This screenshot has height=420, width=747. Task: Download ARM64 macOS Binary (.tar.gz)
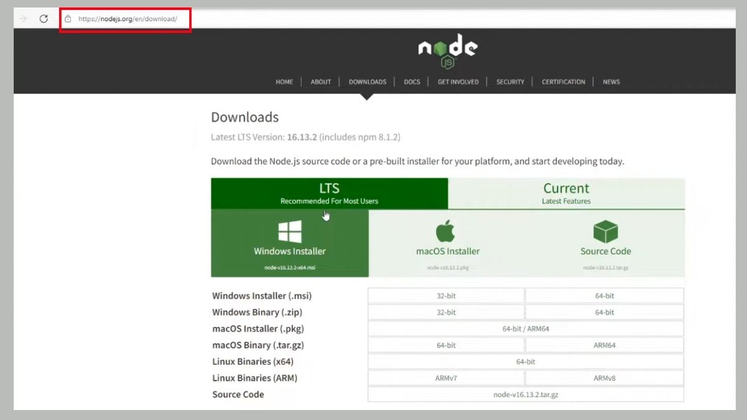pos(604,345)
